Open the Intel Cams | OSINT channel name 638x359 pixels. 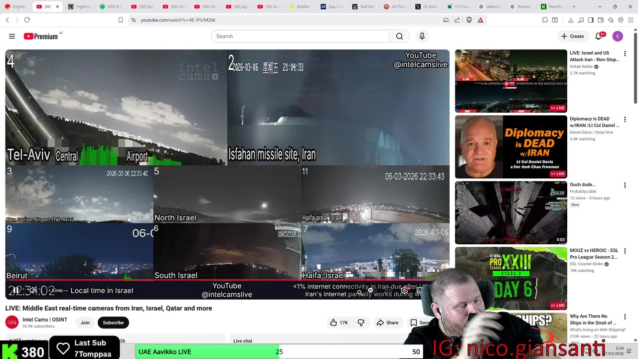pyautogui.click(x=45, y=320)
